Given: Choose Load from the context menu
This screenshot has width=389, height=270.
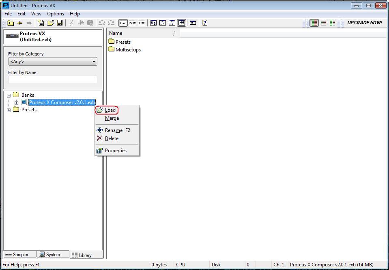Looking at the screenshot, I should (117, 110).
